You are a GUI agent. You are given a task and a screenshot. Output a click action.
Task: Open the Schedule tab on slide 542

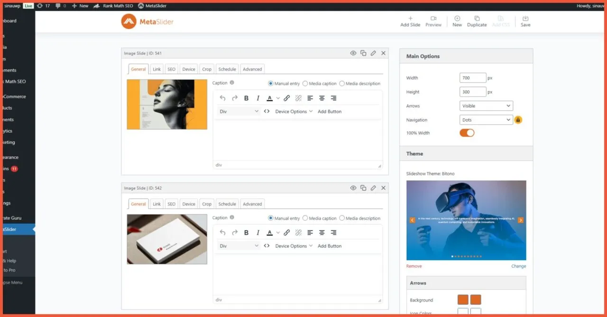point(227,204)
